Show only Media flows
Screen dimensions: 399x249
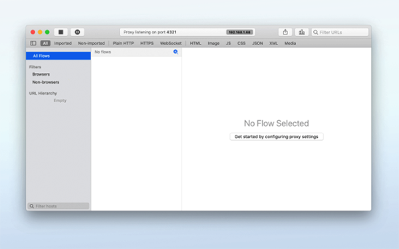tap(290, 43)
